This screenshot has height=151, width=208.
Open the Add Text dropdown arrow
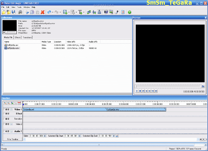pos(84,12)
